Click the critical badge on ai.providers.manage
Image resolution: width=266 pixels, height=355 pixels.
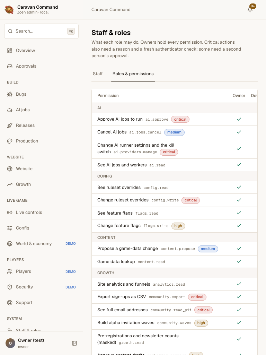click(169, 152)
